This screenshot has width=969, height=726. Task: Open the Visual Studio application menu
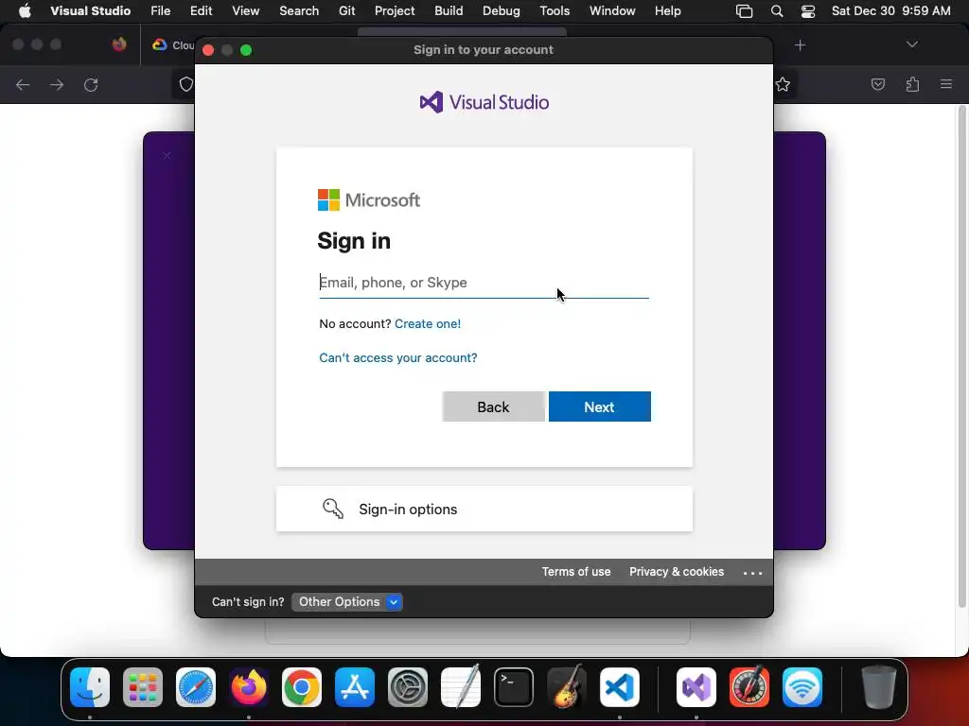click(x=90, y=11)
